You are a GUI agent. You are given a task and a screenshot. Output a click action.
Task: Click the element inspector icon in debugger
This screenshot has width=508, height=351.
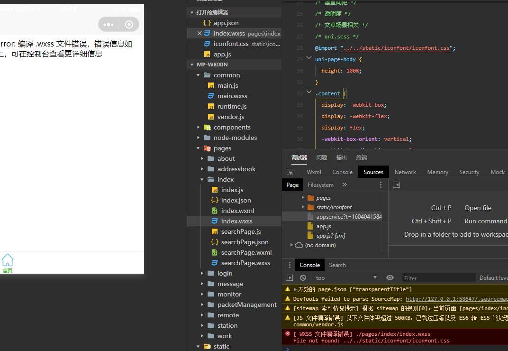click(290, 172)
